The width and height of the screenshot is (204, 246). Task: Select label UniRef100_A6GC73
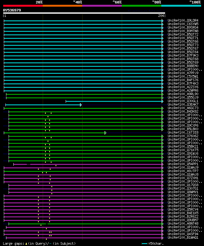(183, 108)
